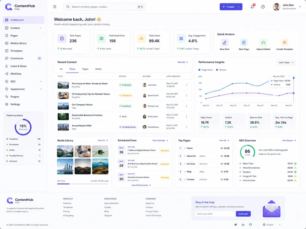The width and height of the screenshot is (306, 229).
Task: Click the Avg. Engagement card icon
Action: point(181,38)
